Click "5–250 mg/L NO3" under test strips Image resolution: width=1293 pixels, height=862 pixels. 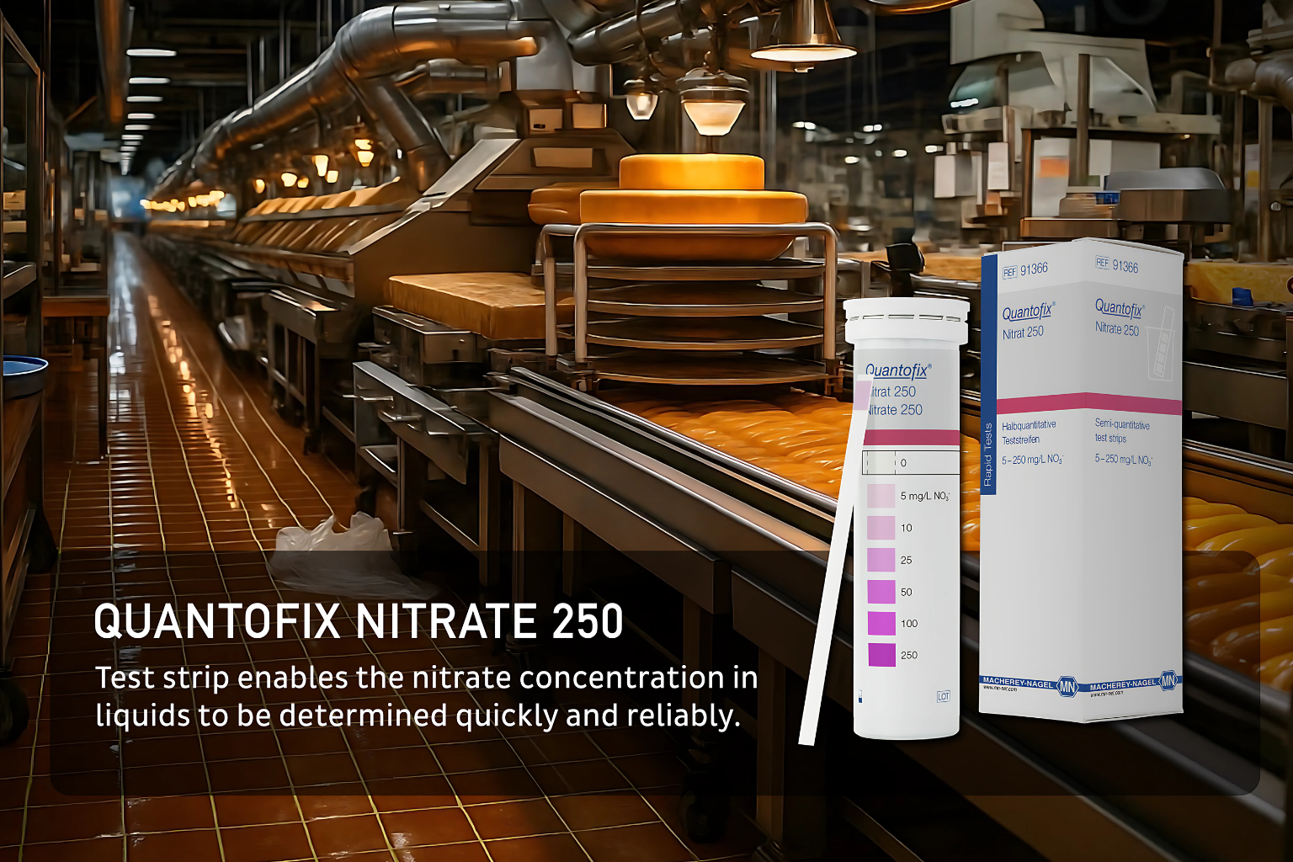click(1124, 460)
